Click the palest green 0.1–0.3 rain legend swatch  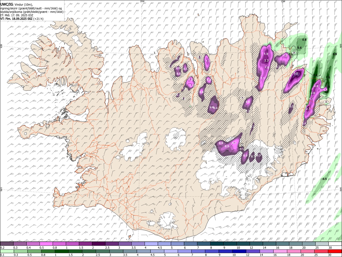[7, 251]
